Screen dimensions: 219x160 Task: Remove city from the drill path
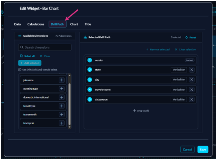pos(192,80)
